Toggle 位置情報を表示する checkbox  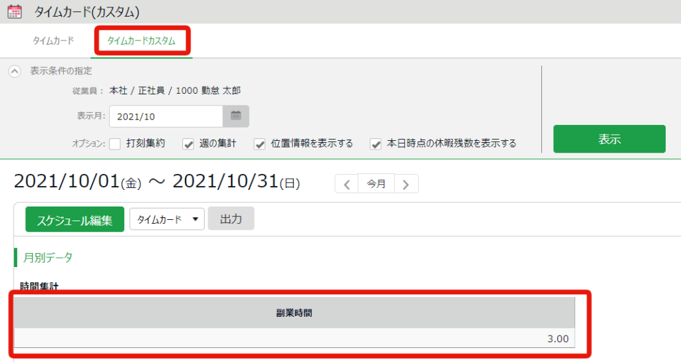click(x=260, y=144)
